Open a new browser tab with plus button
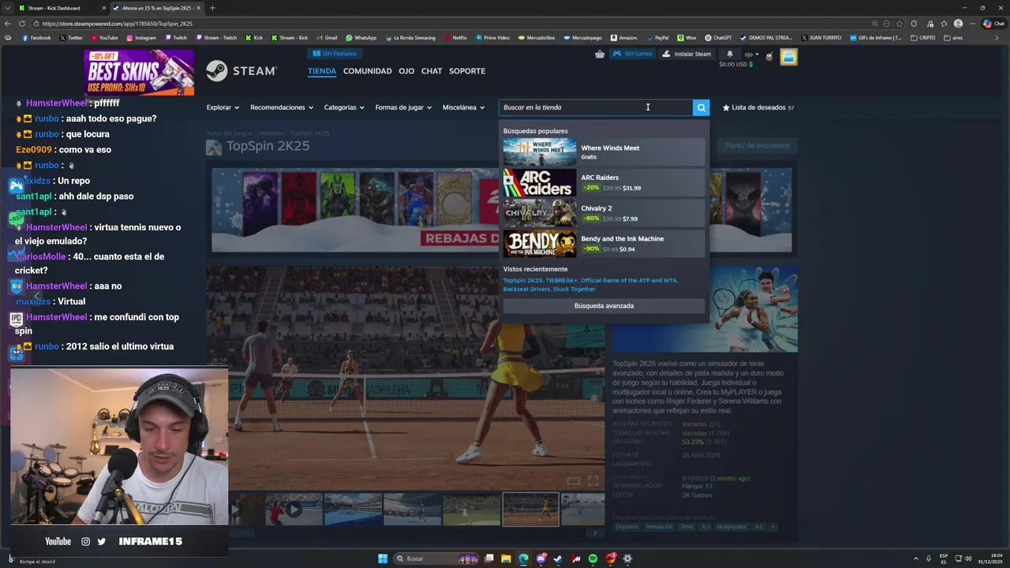 (212, 8)
